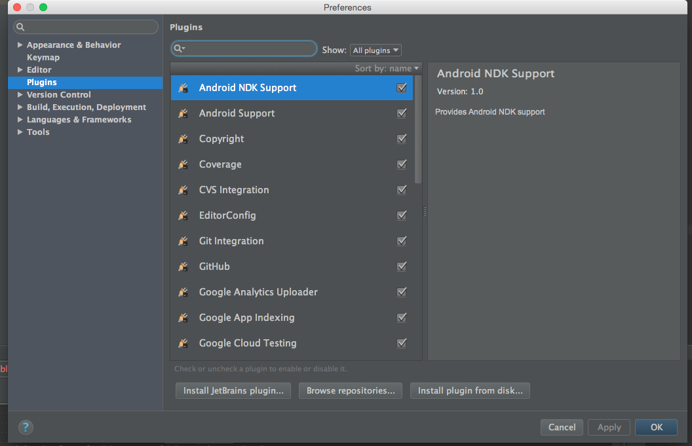Click Browse repositories button
Viewport: 692px width, 446px height.
click(351, 391)
